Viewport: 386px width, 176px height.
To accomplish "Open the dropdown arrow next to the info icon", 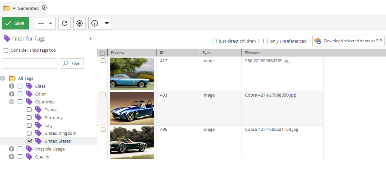I will pos(106,23).
